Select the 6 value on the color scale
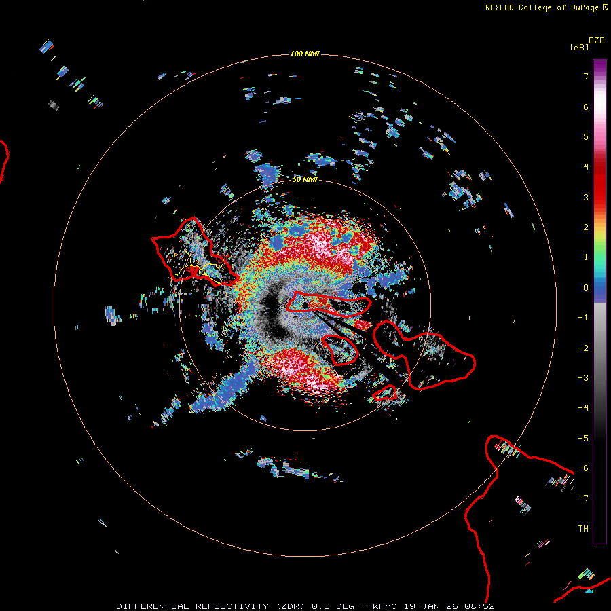Screen dimensions: 611x611 click(x=586, y=107)
